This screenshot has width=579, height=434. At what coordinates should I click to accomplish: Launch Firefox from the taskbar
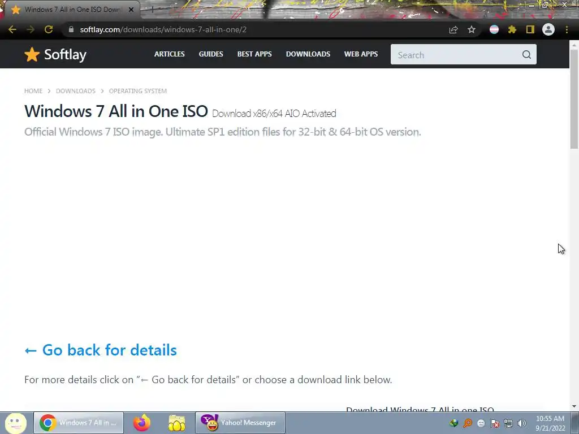coord(142,423)
